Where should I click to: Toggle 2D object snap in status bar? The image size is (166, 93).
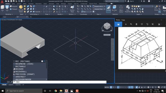click(x=132, y=87)
